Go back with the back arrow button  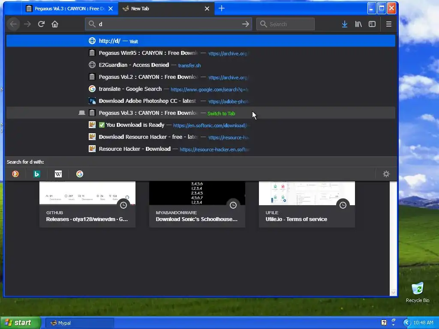[x=13, y=24]
